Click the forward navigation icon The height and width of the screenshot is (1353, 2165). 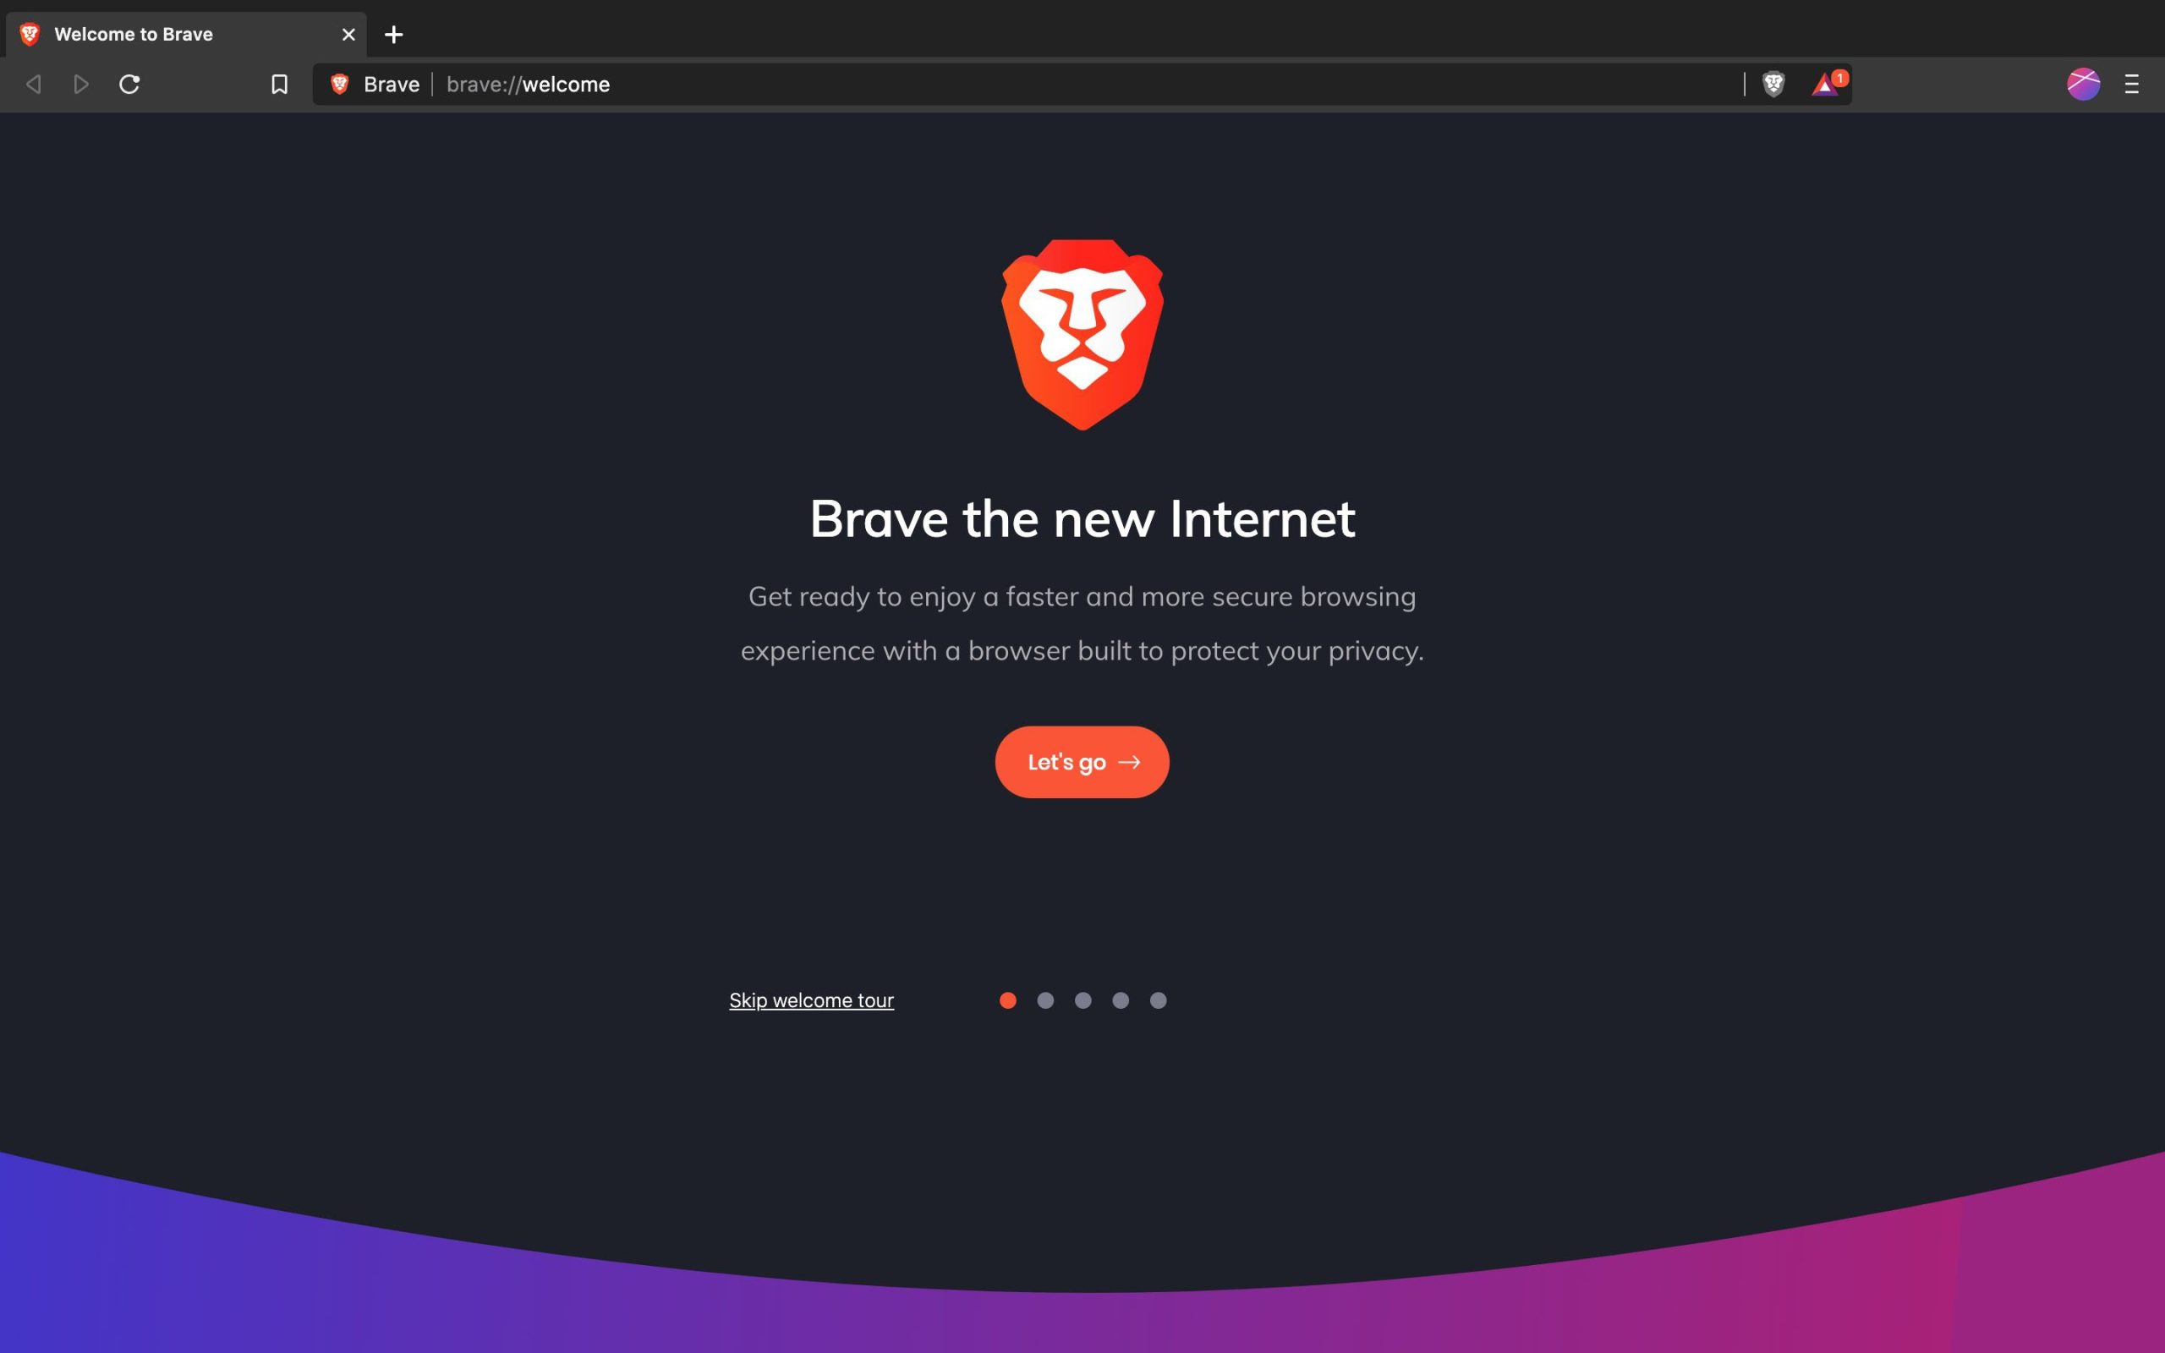[x=79, y=85]
